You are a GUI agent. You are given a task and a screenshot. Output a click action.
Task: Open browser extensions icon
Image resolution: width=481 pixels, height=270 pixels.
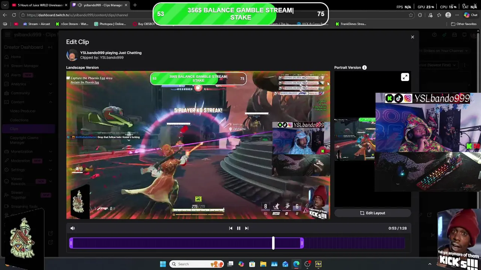(x=420, y=15)
